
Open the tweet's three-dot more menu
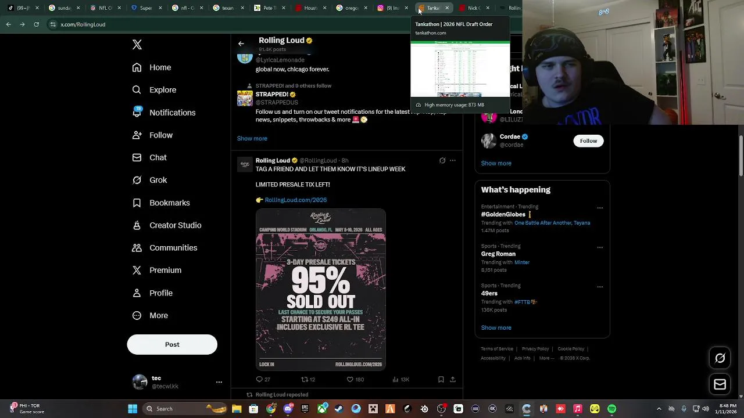click(x=453, y=160)
